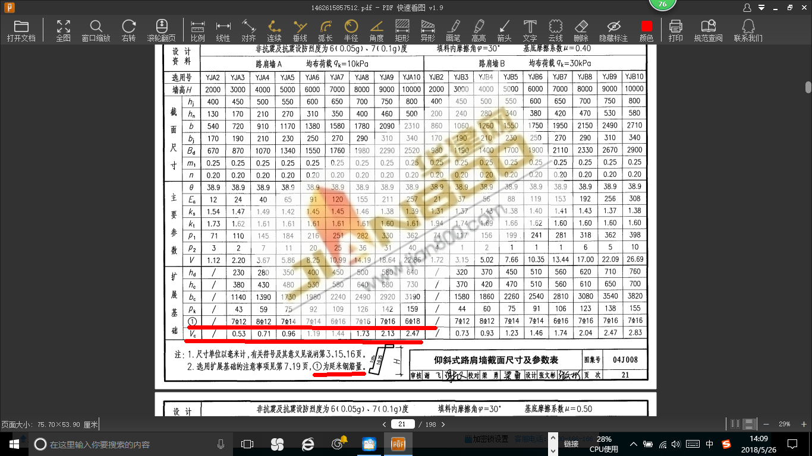
Task: Select the 箭头 arrow annotation tool
Action: [x=505, y=31]
